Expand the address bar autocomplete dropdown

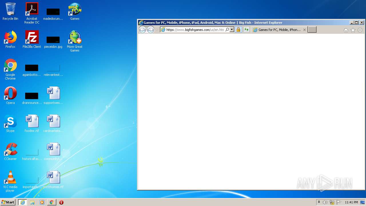pos(232,30)
